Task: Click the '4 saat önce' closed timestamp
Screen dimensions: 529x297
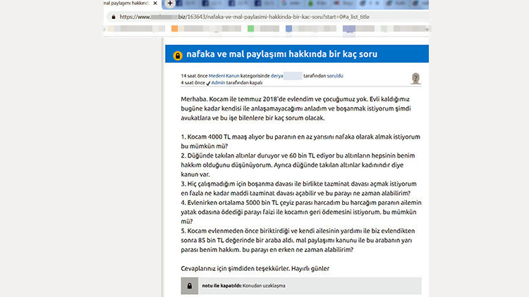Action: coord(192,82)
